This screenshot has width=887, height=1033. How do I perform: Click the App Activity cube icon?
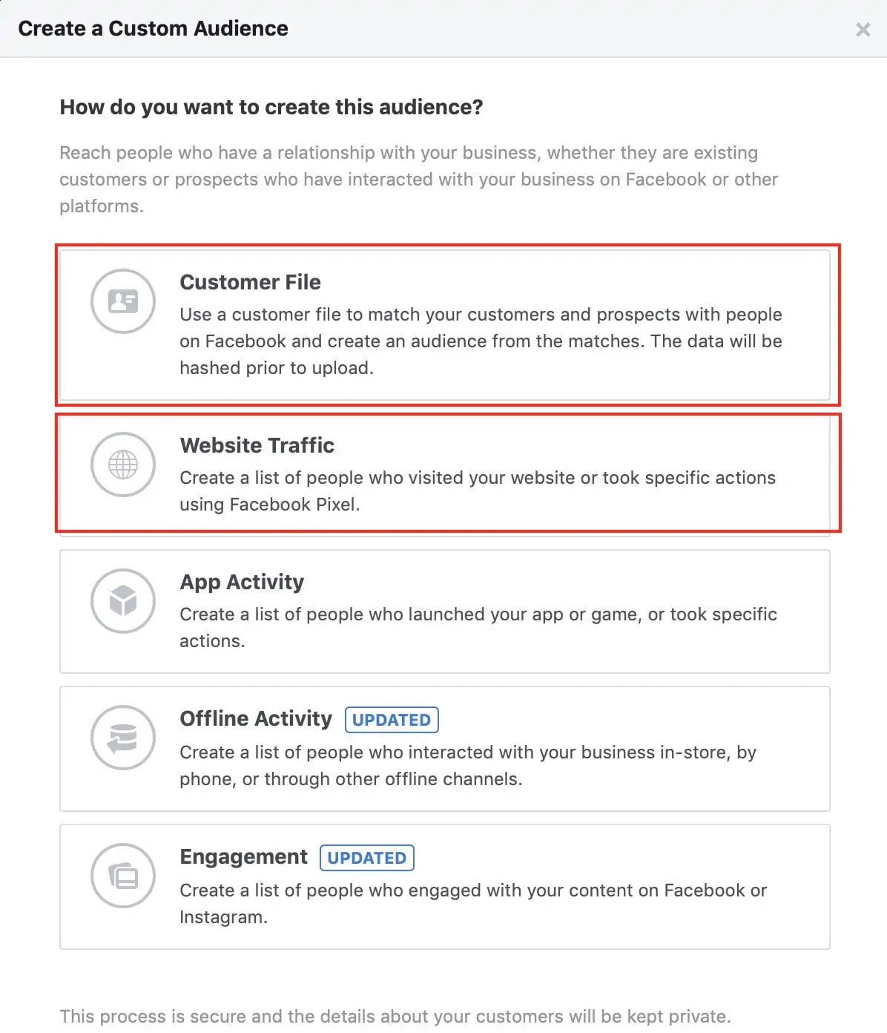123,601
